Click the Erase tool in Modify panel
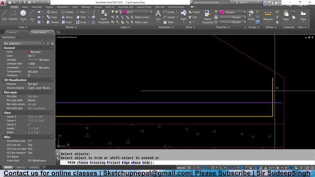Viewport: 315px width, 177px height. tap(94, 12)
